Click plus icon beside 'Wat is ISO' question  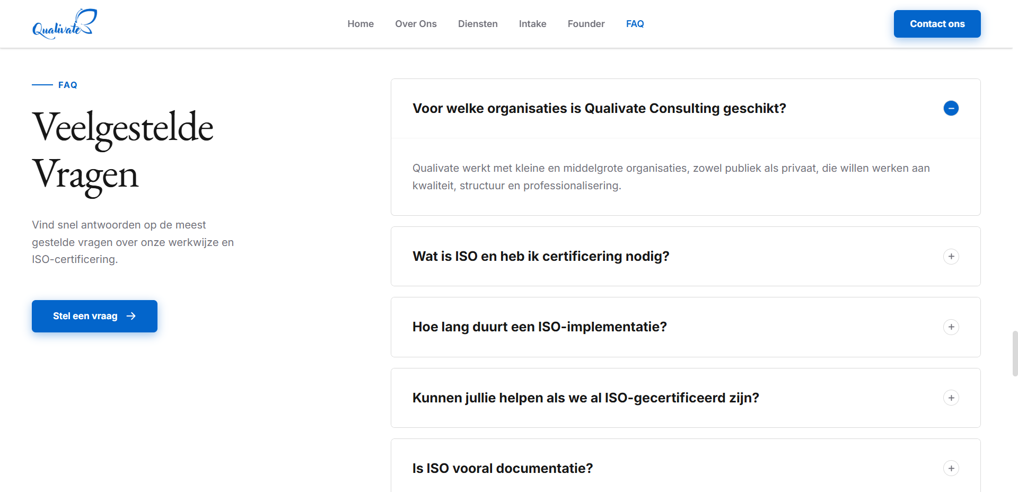tap(951, 257)
